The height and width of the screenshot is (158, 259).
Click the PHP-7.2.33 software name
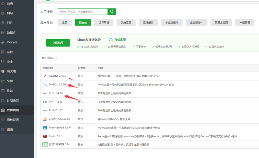click(x=56, y=102)
